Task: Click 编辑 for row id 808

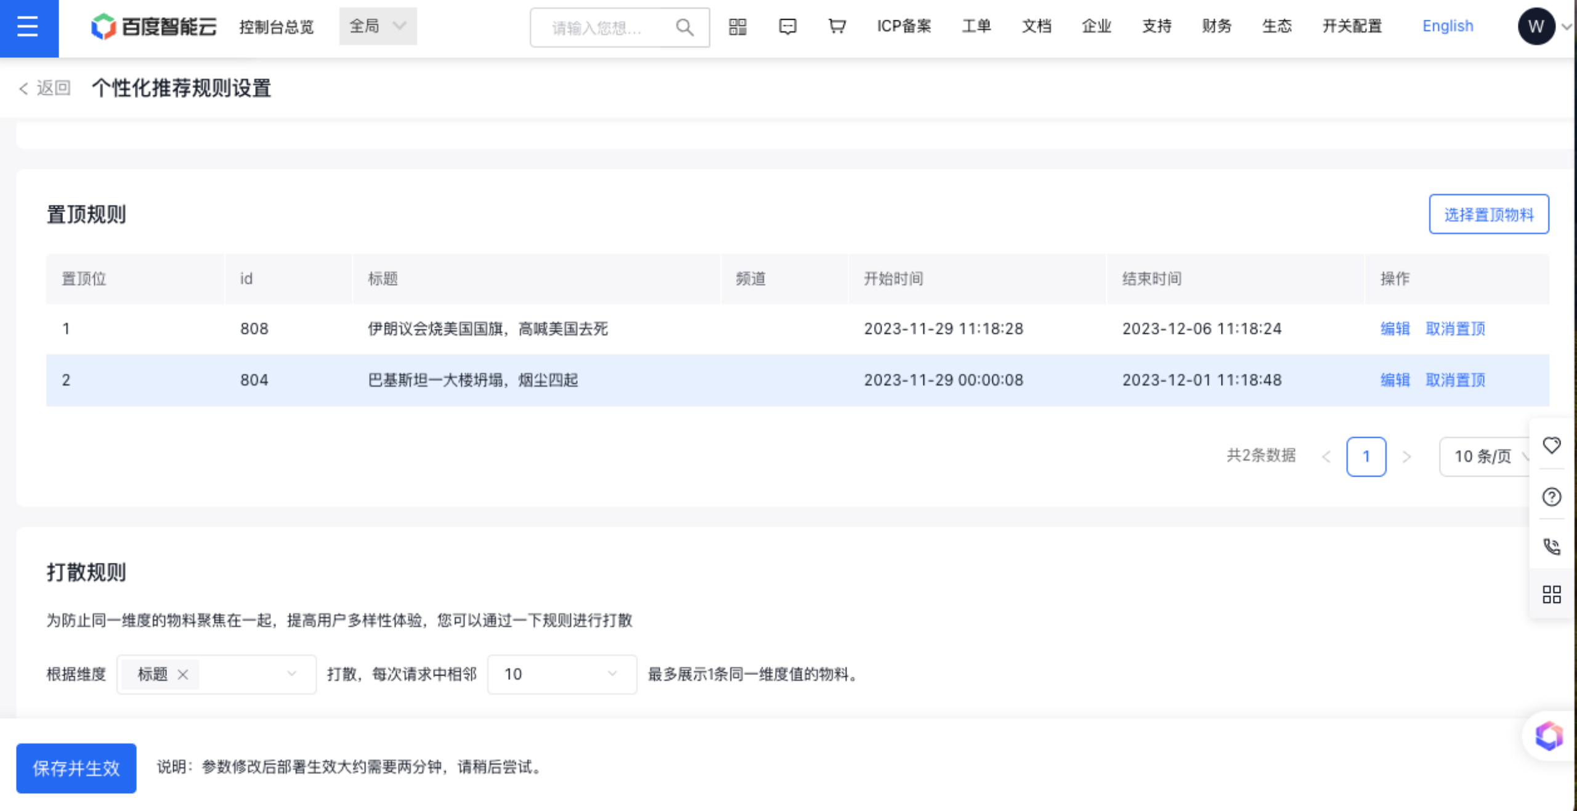Action: (x=1395, y=329)
